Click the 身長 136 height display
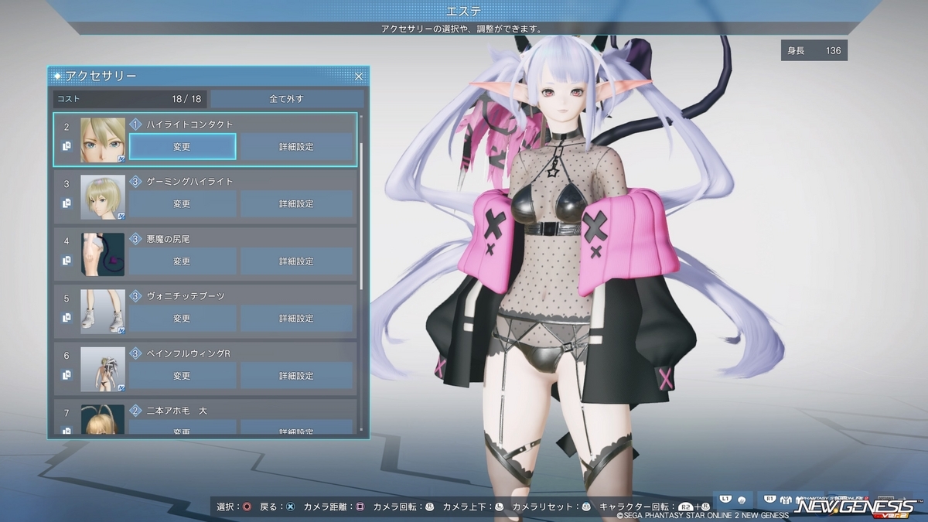928x522 pixels. pyautogui.click(x=814, y=50)
